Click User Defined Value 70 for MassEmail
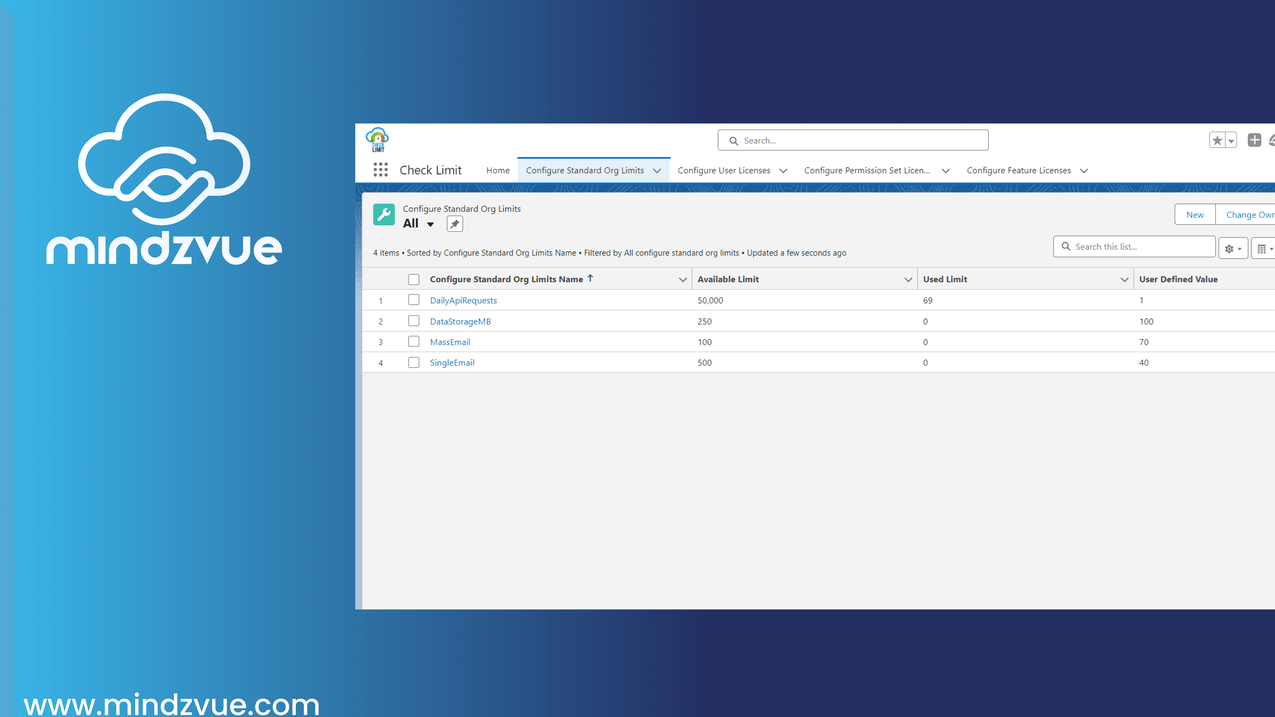Screen dimensions: 1275x717 click(x=1143, y=342)
